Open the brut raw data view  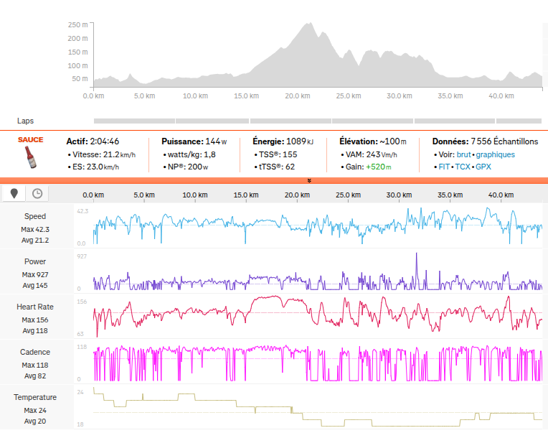click(x=463, y=154)
